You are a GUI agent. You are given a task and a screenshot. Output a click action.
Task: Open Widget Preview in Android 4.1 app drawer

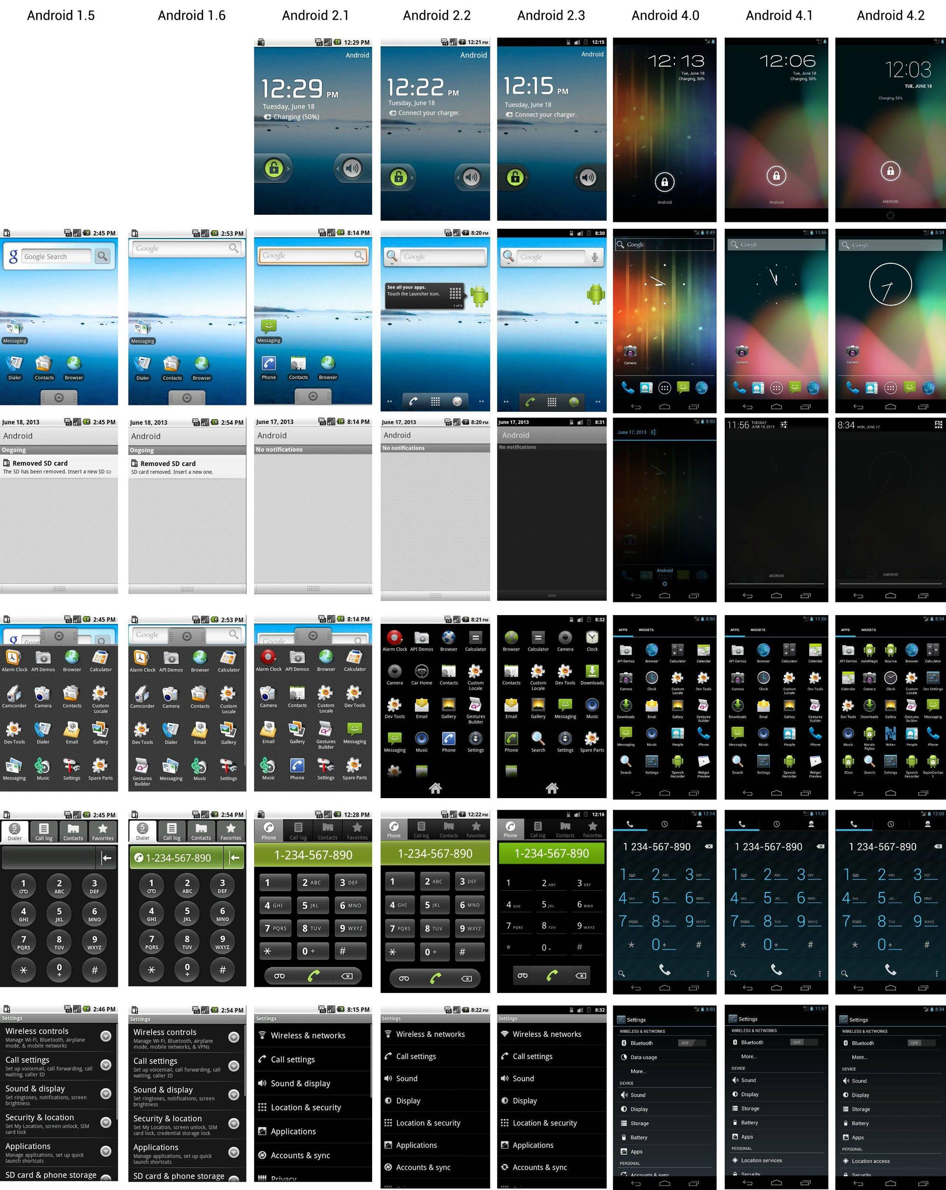point(815,765)
